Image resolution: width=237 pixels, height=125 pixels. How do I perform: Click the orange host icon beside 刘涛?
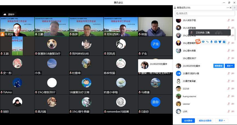(x=2, y=34)
